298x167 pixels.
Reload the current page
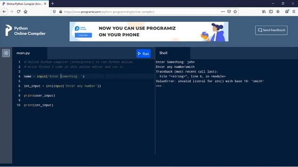pyautogui.click(x=19, y=12)
